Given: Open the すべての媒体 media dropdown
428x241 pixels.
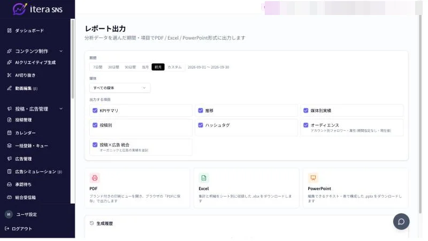Looking at the screenshot, I should [x=120, y=88].
